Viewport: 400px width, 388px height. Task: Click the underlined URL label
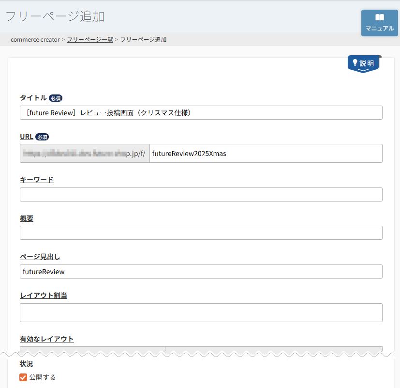[27, 137]
